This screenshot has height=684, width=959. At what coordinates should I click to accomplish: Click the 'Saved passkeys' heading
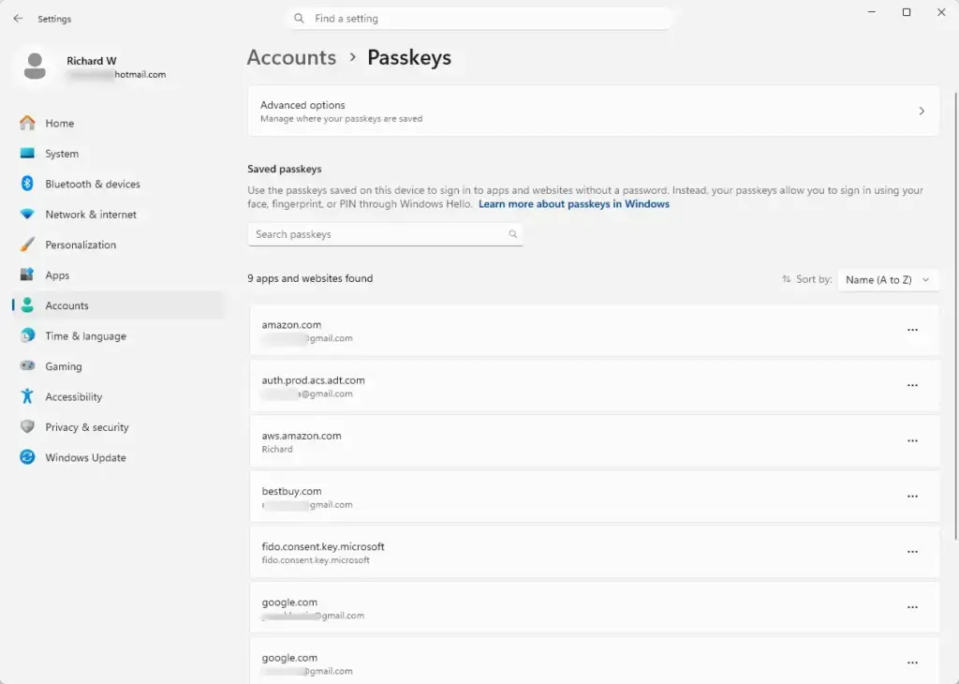[x=285, y=169]
